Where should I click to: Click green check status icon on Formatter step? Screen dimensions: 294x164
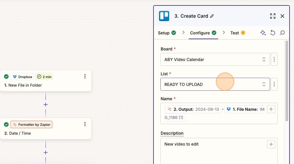pyautogui.click(x=6, y=124)
